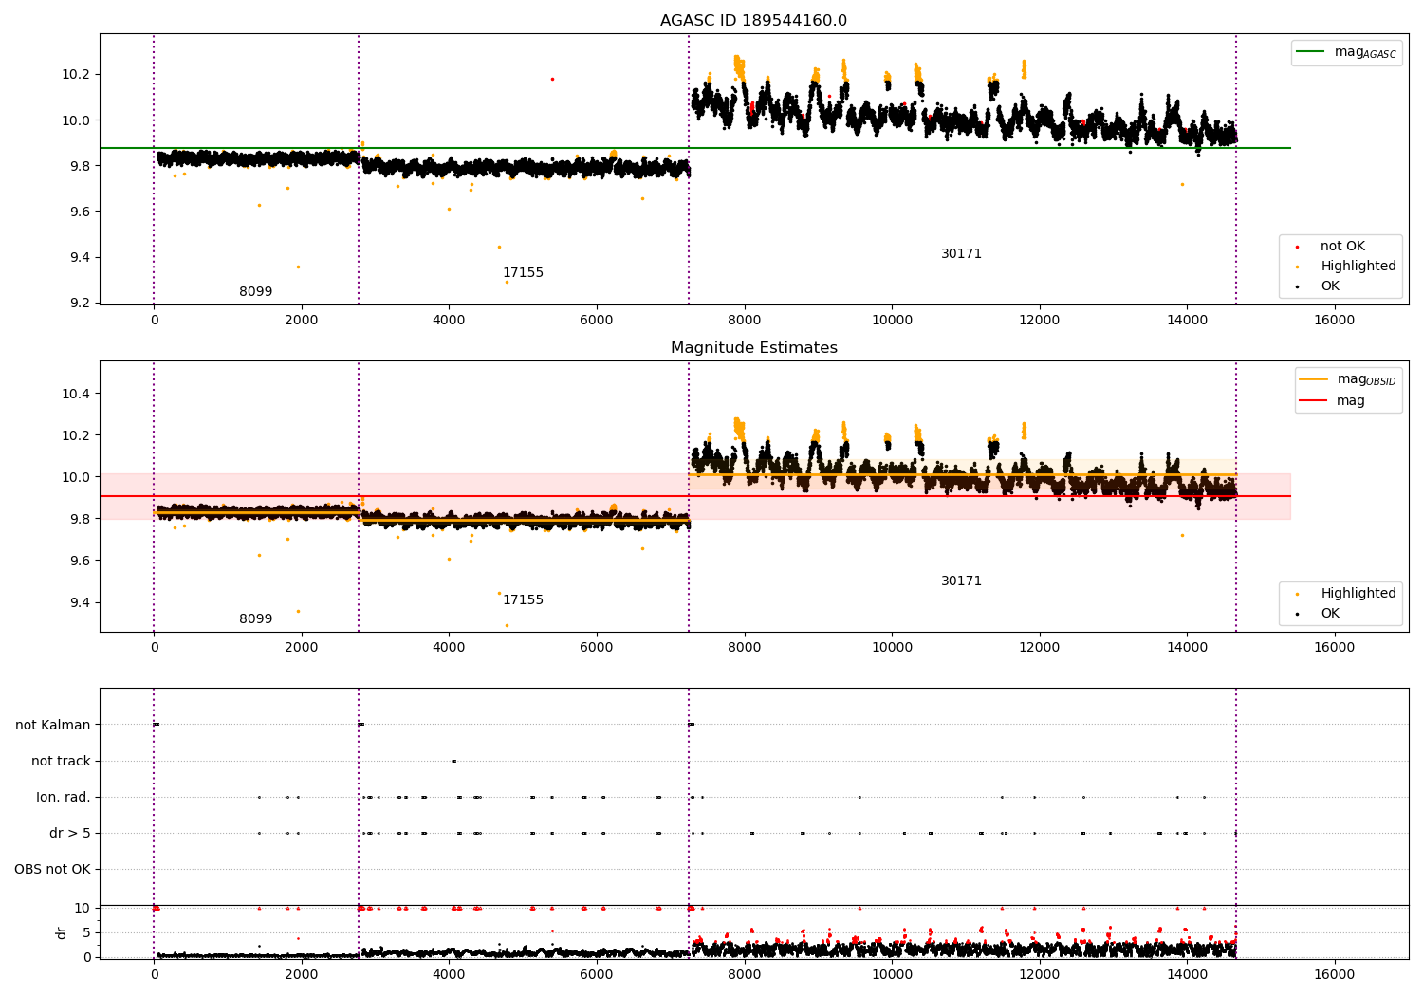Click the 'OBS not OK' row label

(52, 870)
